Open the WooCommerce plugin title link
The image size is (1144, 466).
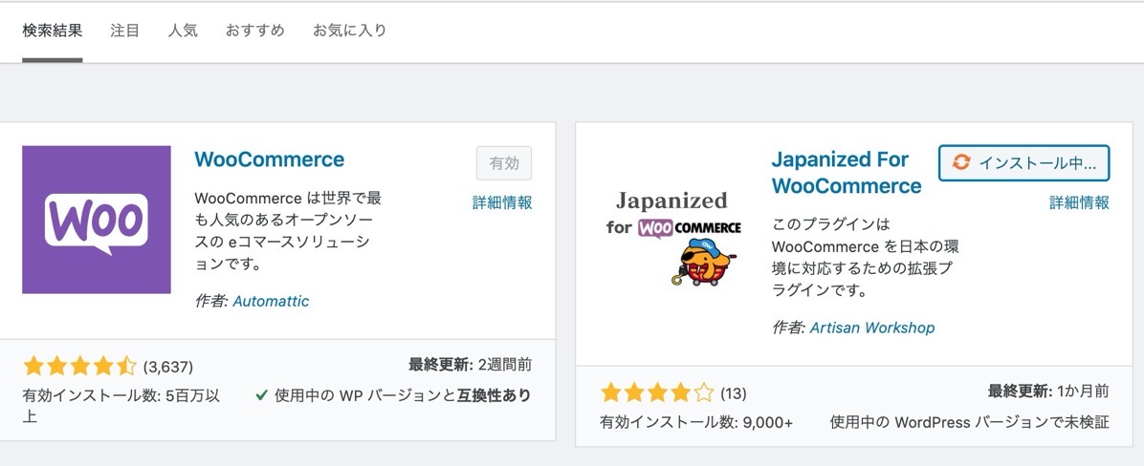point(269,159)
